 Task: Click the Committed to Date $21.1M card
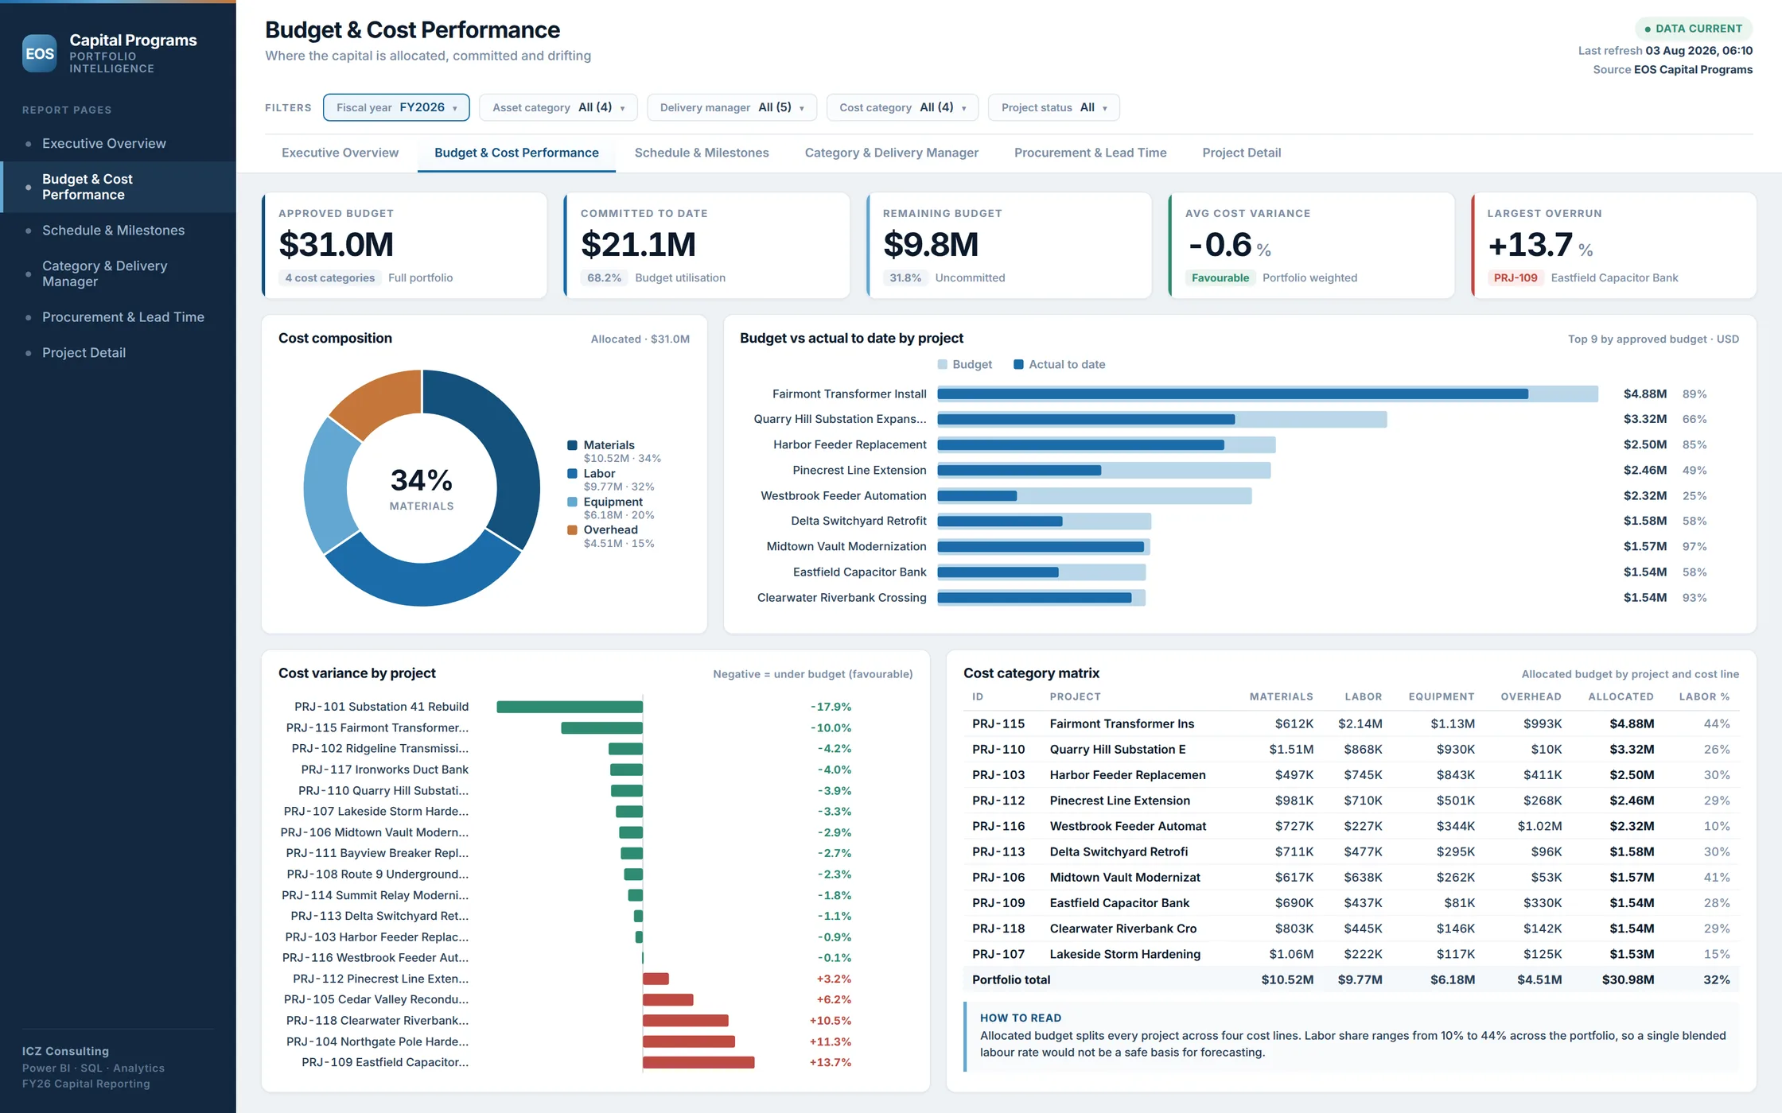pos(706,245)
